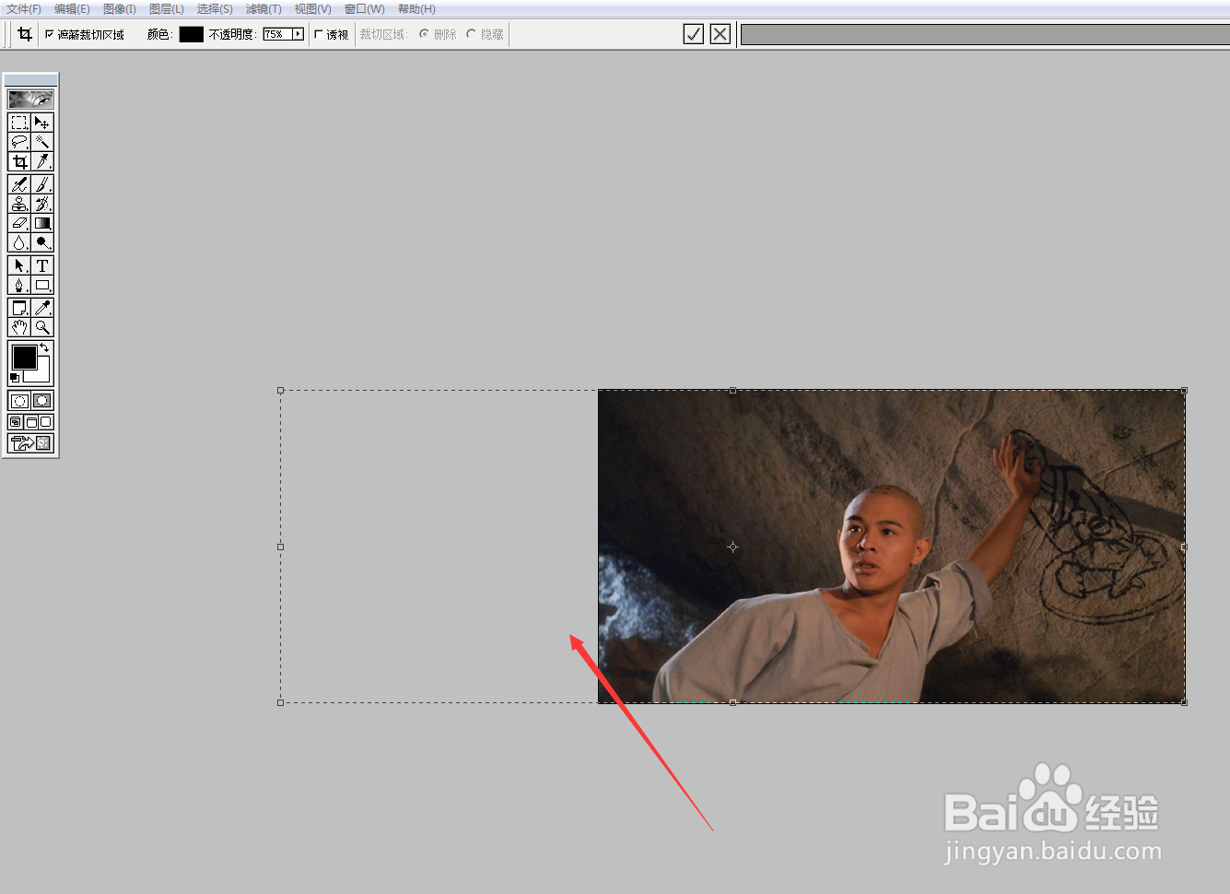The image size is (1230, 894).
Task: Select the Lasso tool
Action: (x=19, y=142)
